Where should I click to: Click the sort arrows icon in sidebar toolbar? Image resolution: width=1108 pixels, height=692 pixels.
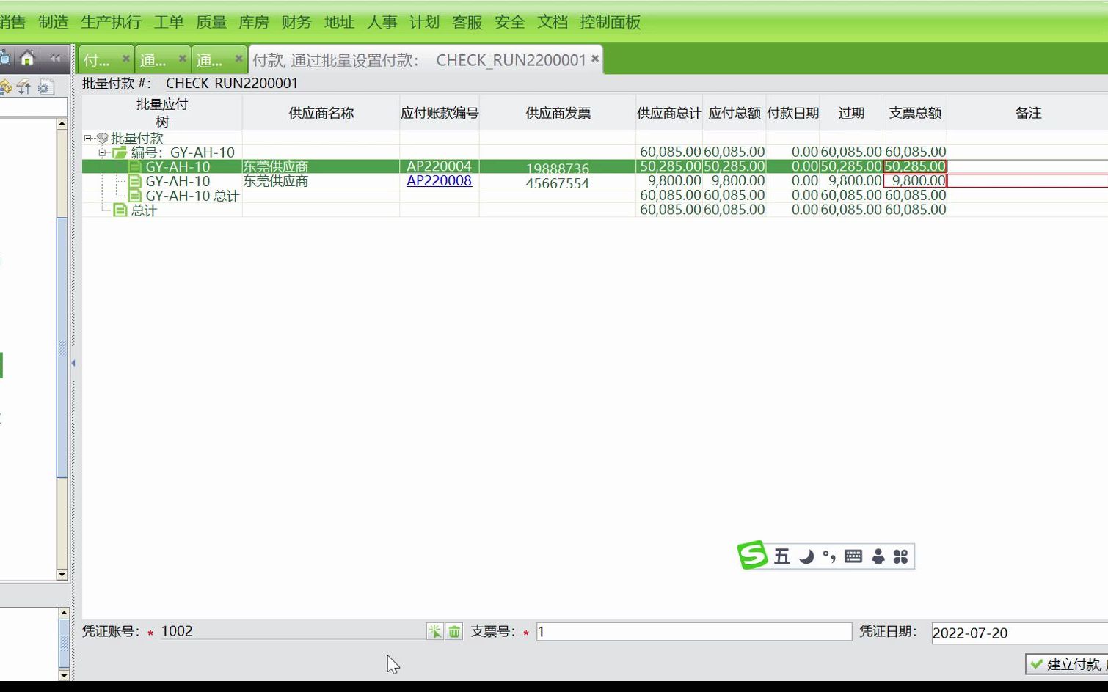[24, 87]
